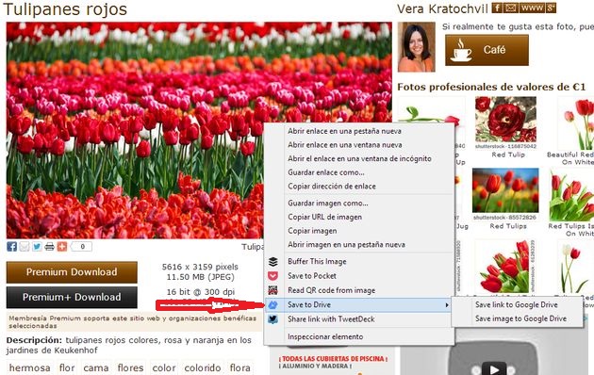This screenshot has width=594, height=375.
Task: Open Vera Kratochvil's Facebook profile icon
Action: pyautogui.click(x=498, y=8)
